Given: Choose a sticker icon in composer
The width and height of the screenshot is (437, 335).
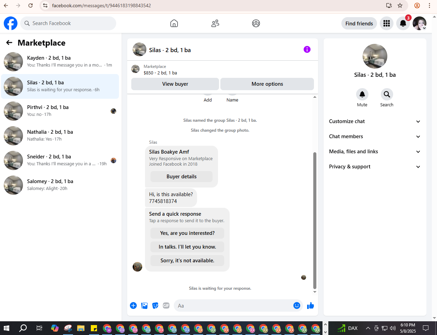Looking at the screenshot, I should pos(155,306).
